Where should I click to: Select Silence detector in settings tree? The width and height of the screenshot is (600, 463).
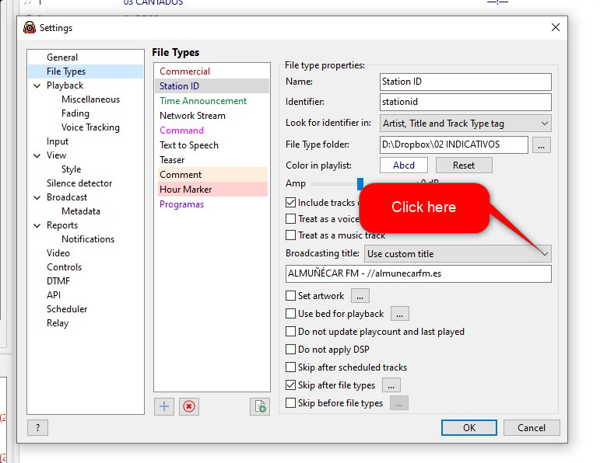(79, 183)
